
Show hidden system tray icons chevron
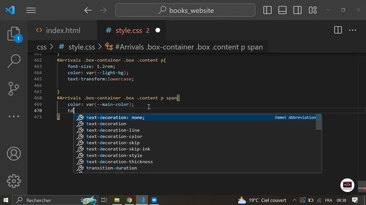tap(295, 200)
